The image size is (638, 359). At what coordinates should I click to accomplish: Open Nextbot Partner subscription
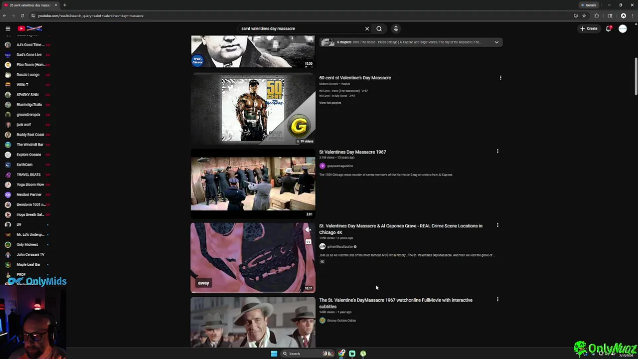click(x=27, y=194)
